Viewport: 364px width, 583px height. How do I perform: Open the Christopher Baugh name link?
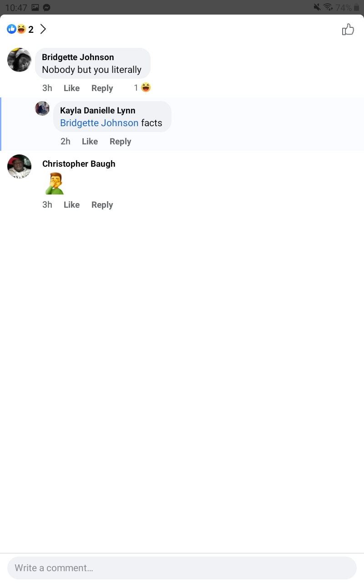[79, 164]
